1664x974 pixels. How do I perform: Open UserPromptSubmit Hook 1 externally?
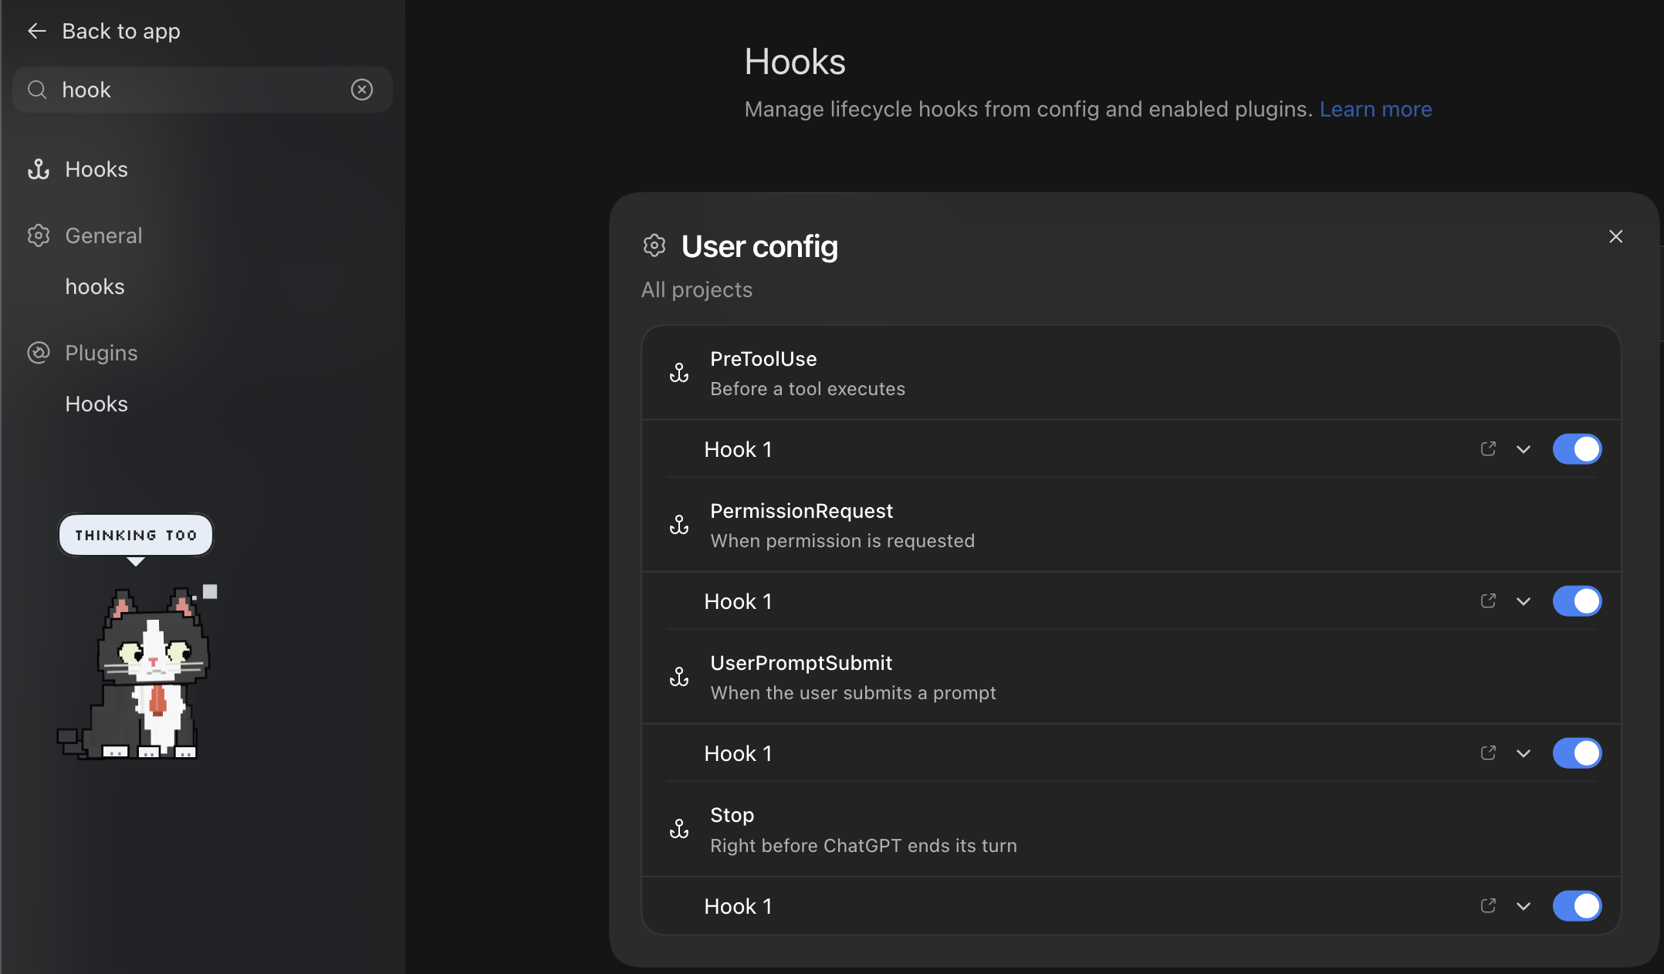[x=1489, y=753]
